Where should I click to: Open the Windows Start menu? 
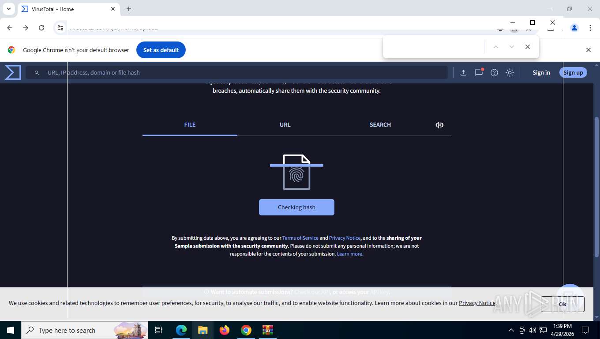click(11, 330)
